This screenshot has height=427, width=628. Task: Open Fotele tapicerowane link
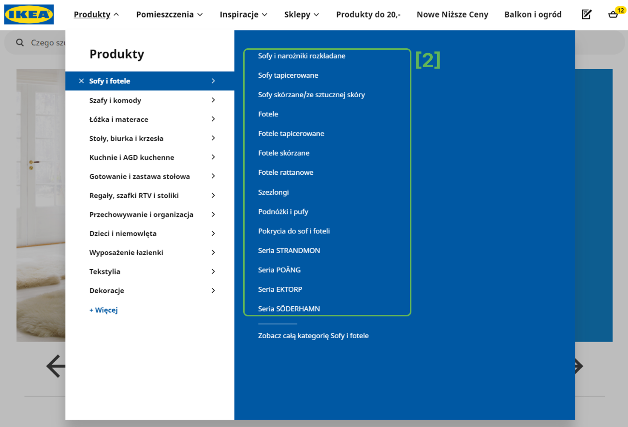click(x=291, y=133)
